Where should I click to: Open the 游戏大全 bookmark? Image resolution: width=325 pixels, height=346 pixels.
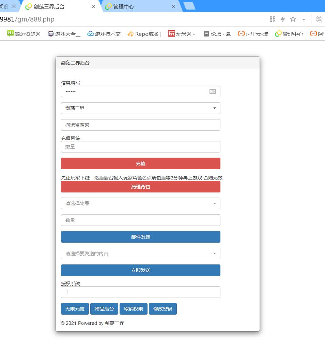[x=64, y=34]
